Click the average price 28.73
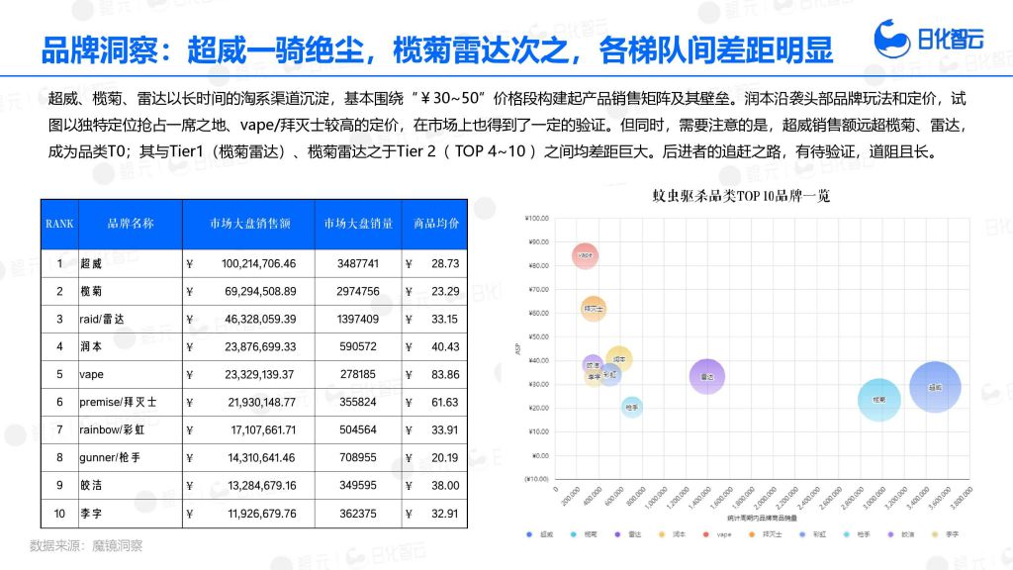This screenshot has height=570, width=1013. pyautogui.click(x=445, y=263)
